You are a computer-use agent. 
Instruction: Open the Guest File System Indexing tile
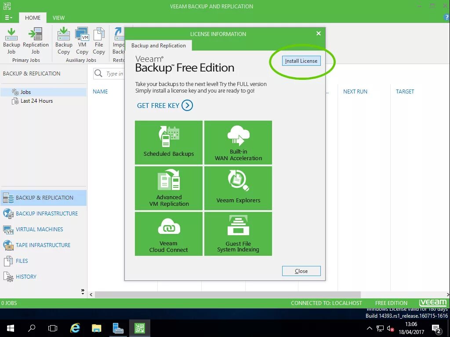pos(238,233)
